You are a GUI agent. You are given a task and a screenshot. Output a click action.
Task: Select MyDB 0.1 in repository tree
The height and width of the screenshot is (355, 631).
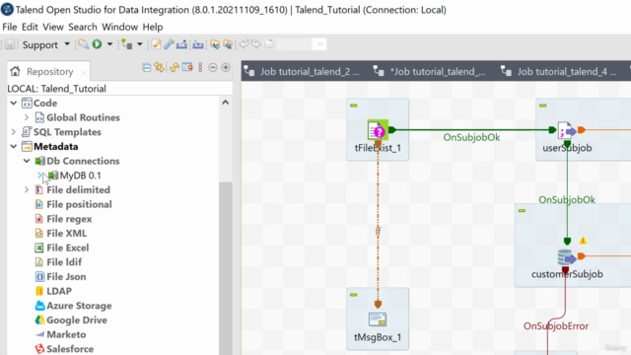[x=80, y=176]
